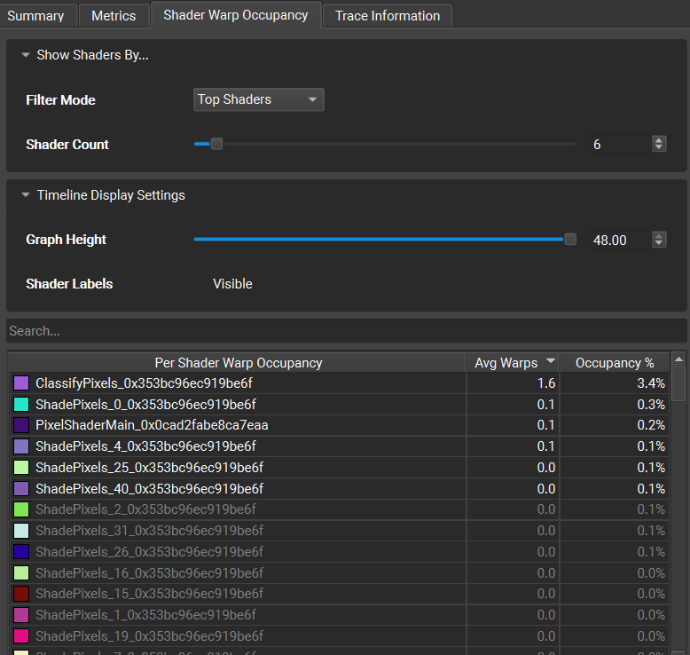690x655 pixels.
Task: Select the ShadePixels_16_0x353bc96ec919be6f row
Action: point(339,572)
